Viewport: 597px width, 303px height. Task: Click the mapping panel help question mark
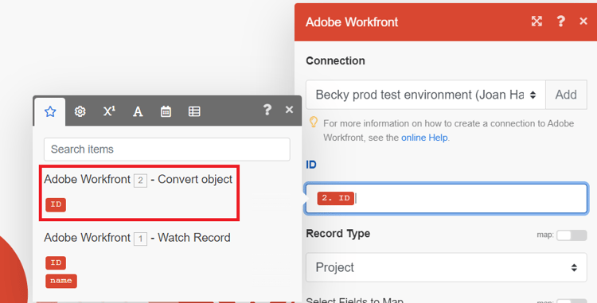click(267, 110)
